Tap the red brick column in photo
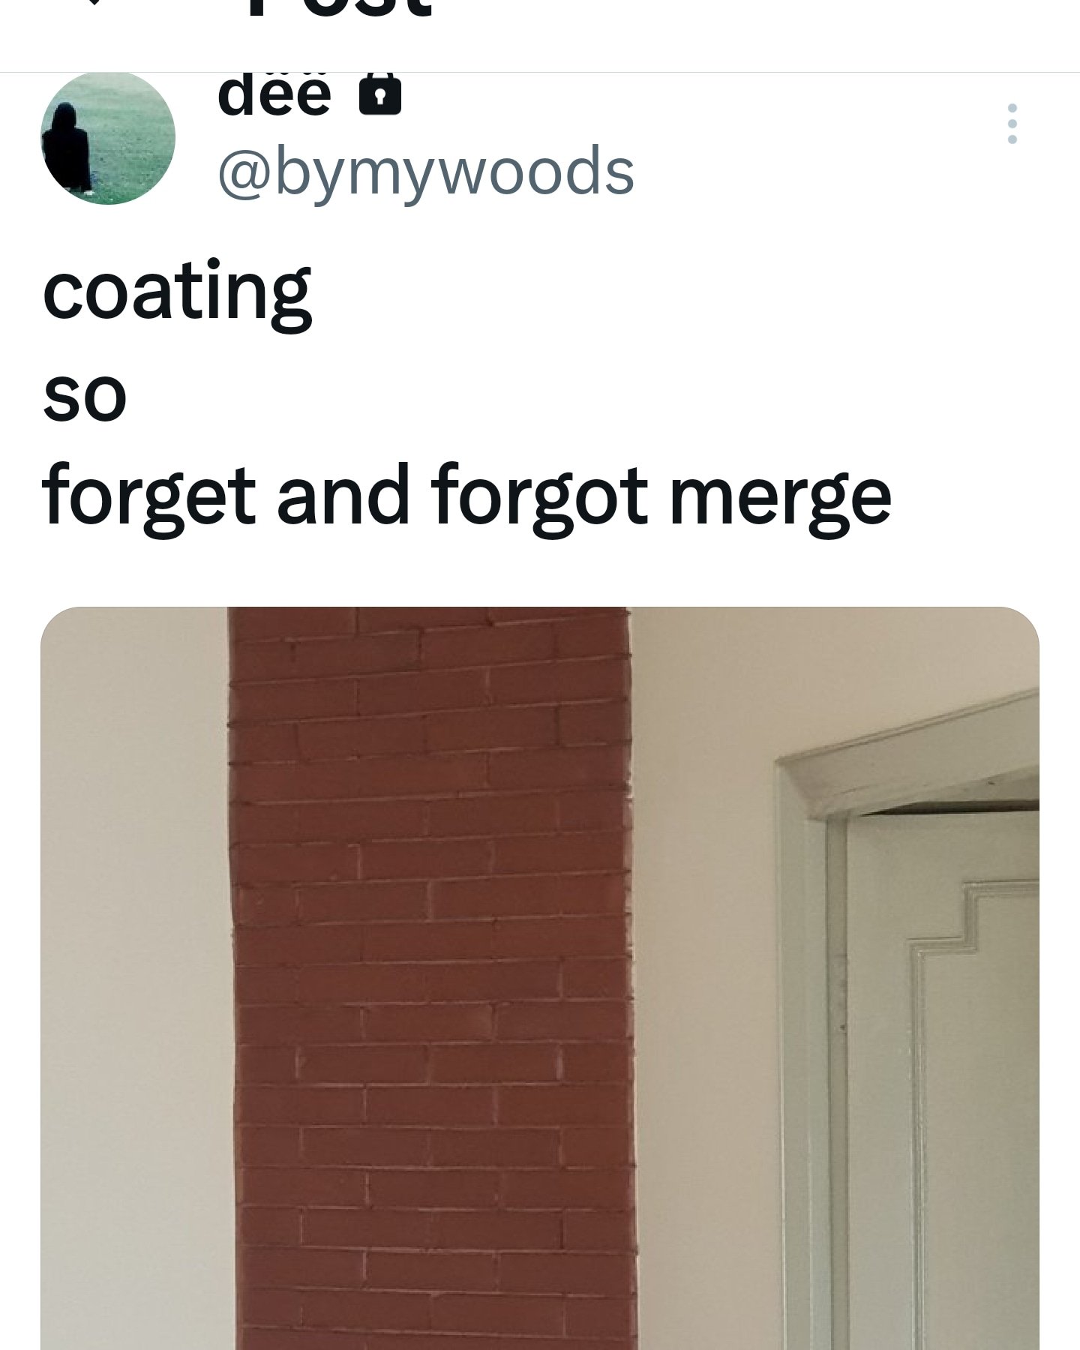1080x1350 pixels. click(431, 978)
